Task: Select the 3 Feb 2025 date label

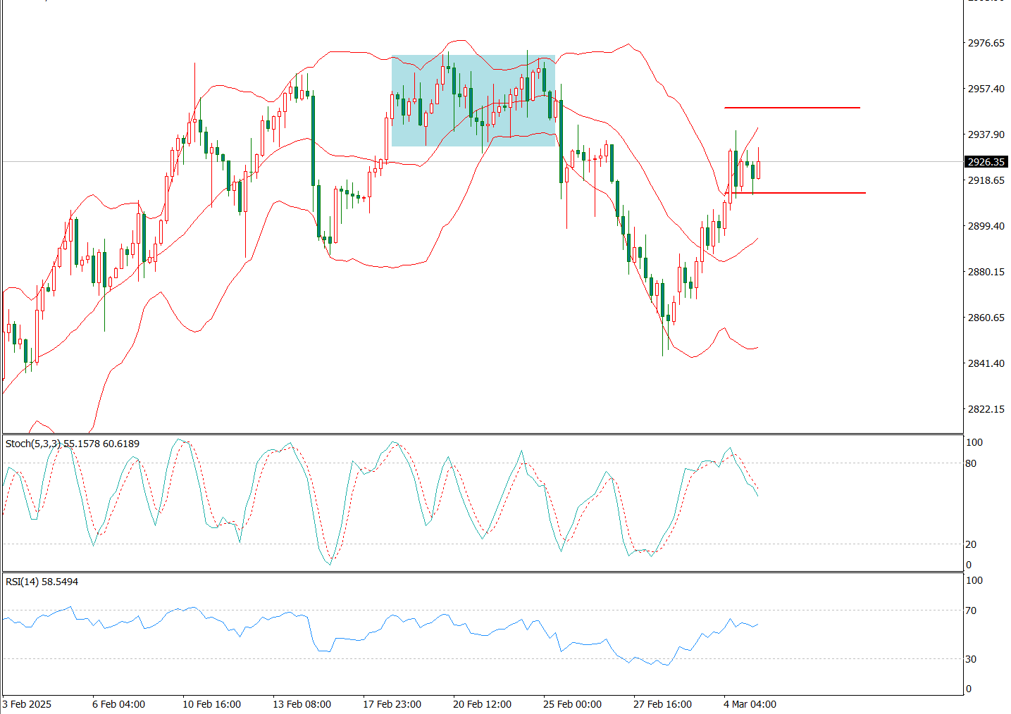Action: pos(27,704)
